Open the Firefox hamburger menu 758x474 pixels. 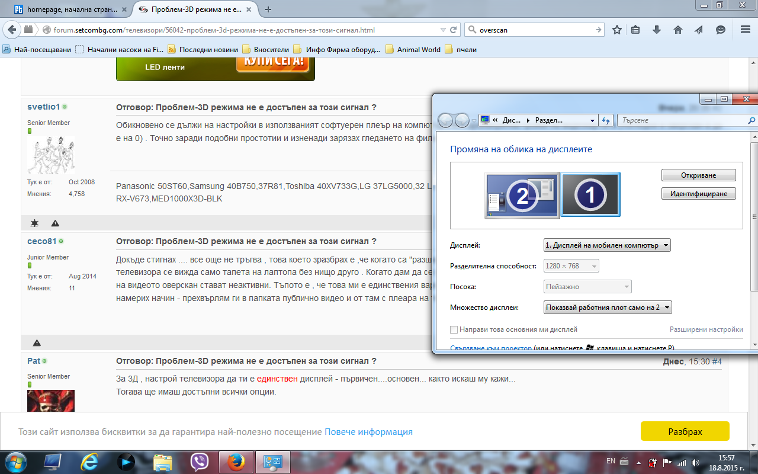coord(746,30)
